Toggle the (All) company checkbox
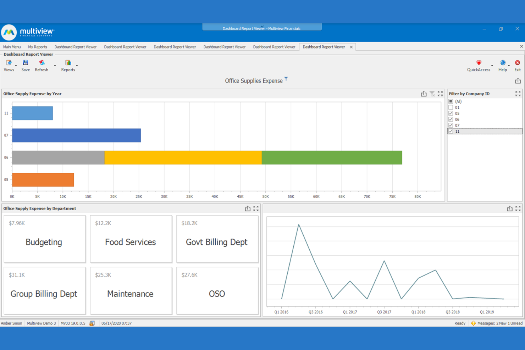525x350 pixels. [451, 101]
